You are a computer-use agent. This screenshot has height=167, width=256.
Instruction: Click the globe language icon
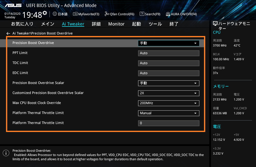55,14
